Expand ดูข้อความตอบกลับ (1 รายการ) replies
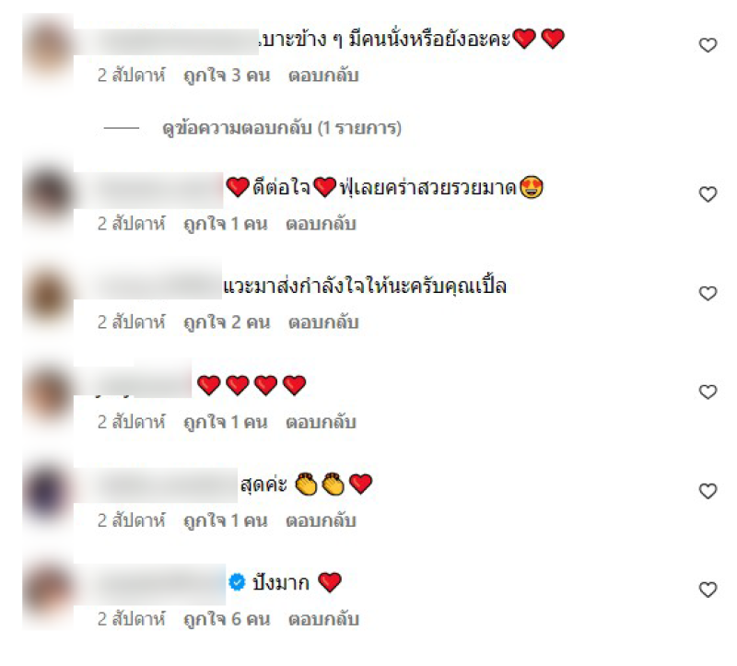The image size is (737, 666). click(282, 128)
